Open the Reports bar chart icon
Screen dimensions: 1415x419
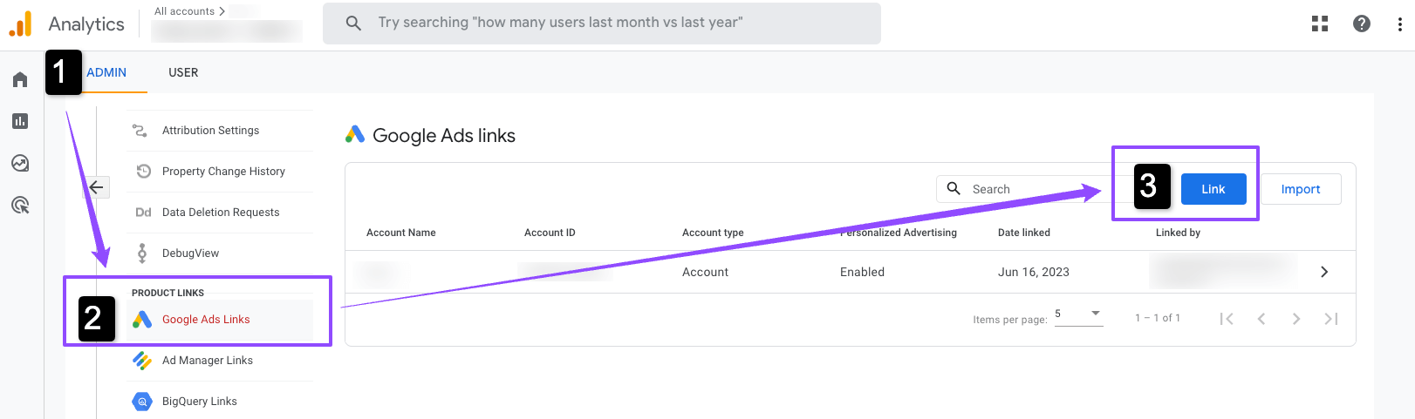(20, 121)
